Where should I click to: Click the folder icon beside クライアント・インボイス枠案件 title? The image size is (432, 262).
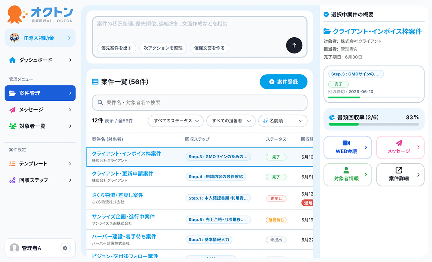(327, 31)
